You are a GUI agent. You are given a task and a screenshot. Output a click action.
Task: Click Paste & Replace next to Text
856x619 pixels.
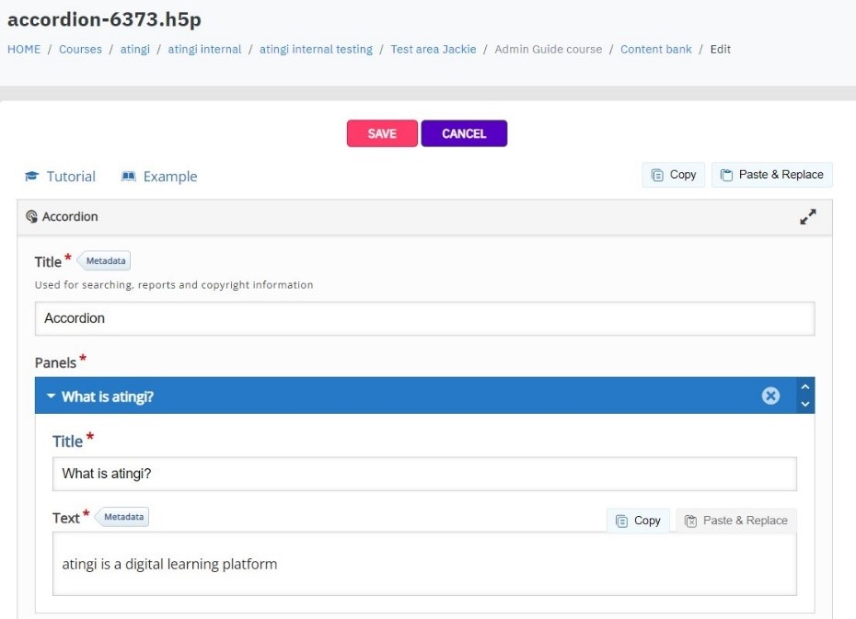736,521
